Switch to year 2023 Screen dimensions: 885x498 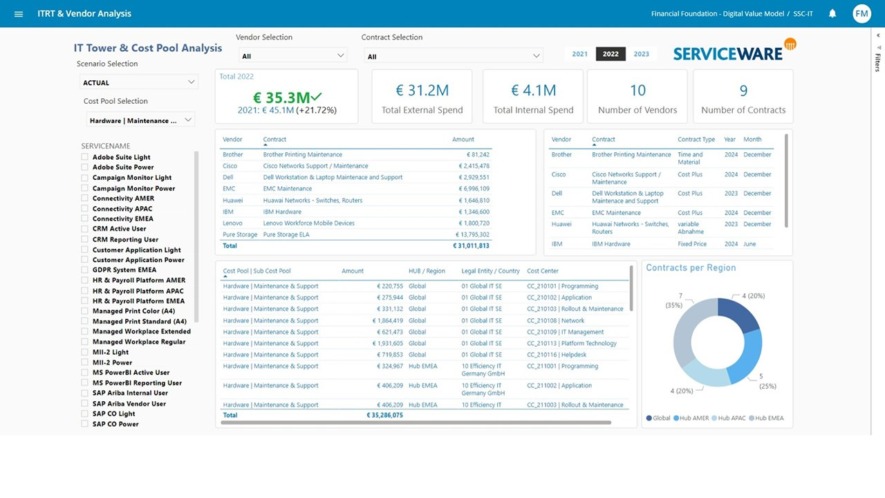click(642, 54)
